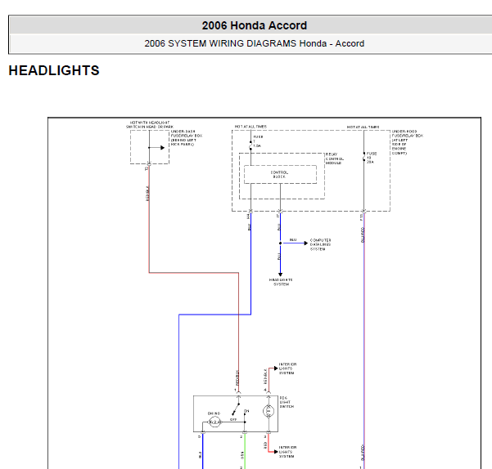The height and width of the screenshot is (469, 492).
Task: Click the 20A fuse symbol in under-hood box
Action: [364, 157]
